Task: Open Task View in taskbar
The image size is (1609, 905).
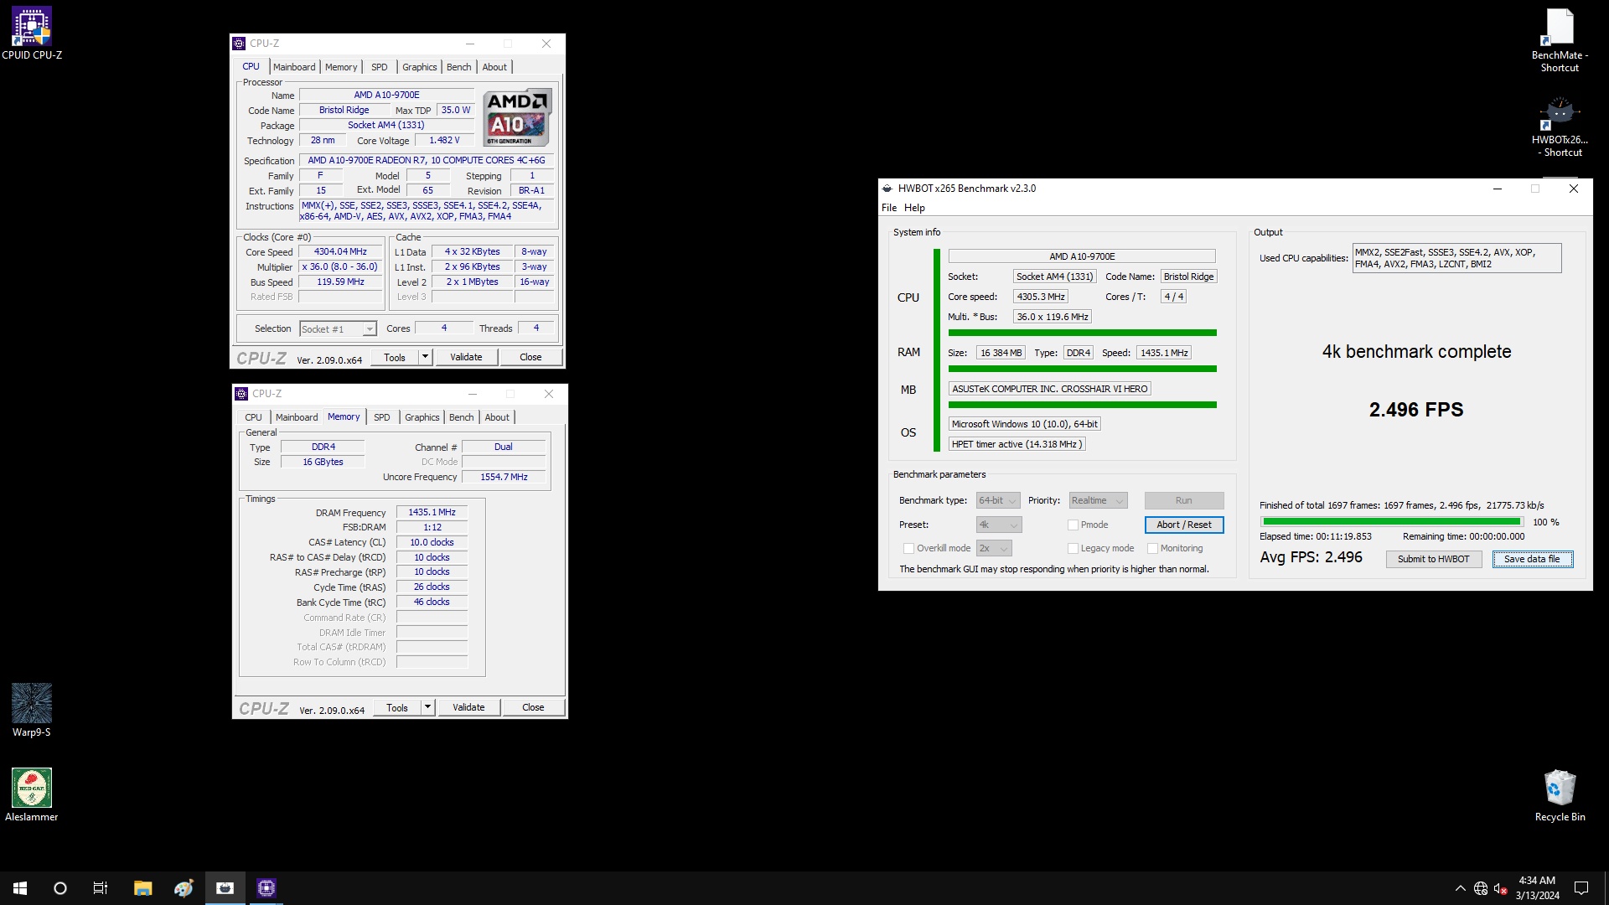Action: click(x=101, y=888)
